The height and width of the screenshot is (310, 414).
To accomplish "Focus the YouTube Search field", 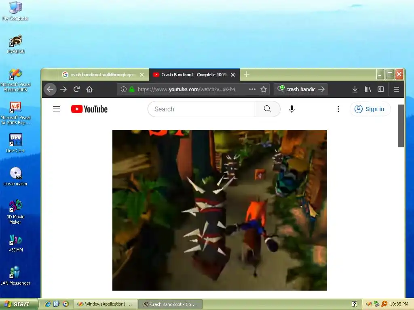I will coord(201,109).
